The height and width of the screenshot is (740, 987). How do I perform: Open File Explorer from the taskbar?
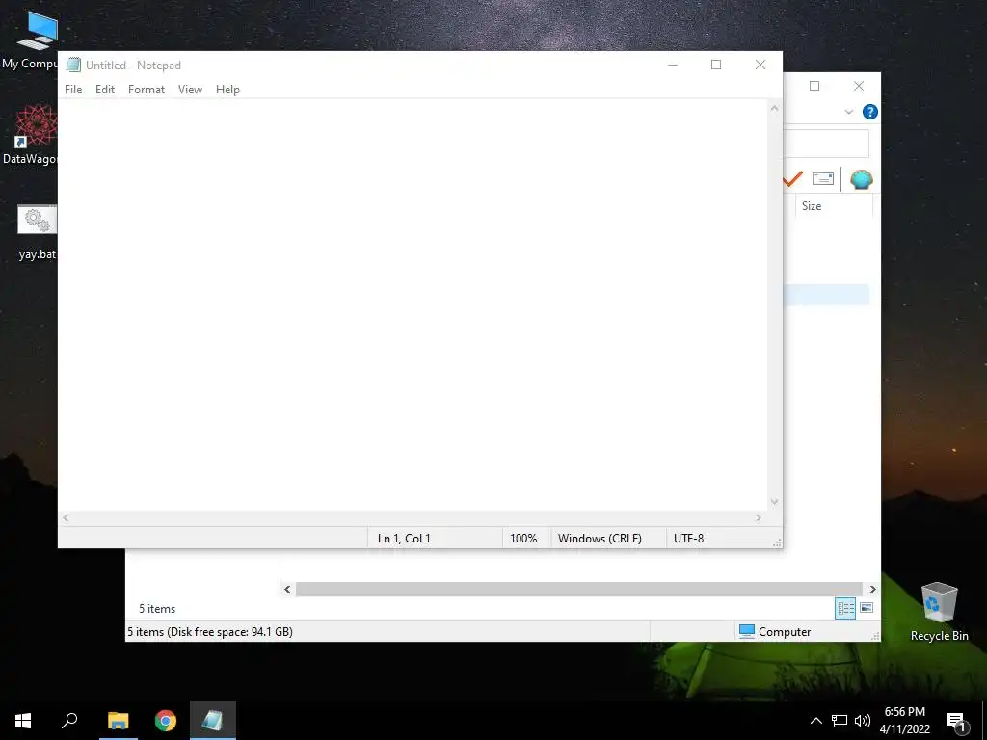click(118, 721)
